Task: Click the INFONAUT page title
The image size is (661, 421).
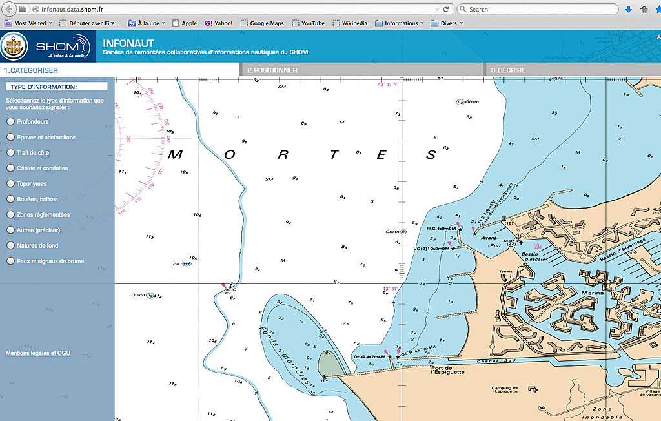Action: [128, 43]
